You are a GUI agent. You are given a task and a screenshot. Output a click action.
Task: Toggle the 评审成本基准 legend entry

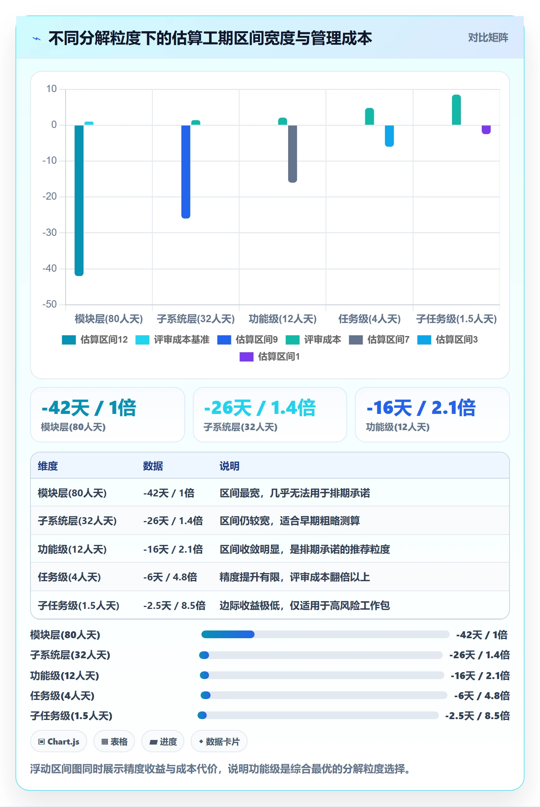(172, 340)
